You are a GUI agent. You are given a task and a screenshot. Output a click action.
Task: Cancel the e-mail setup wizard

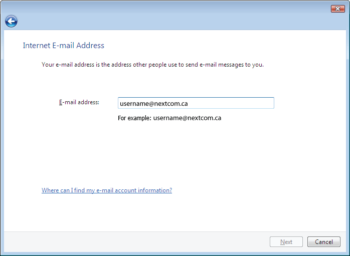[323, 242]
